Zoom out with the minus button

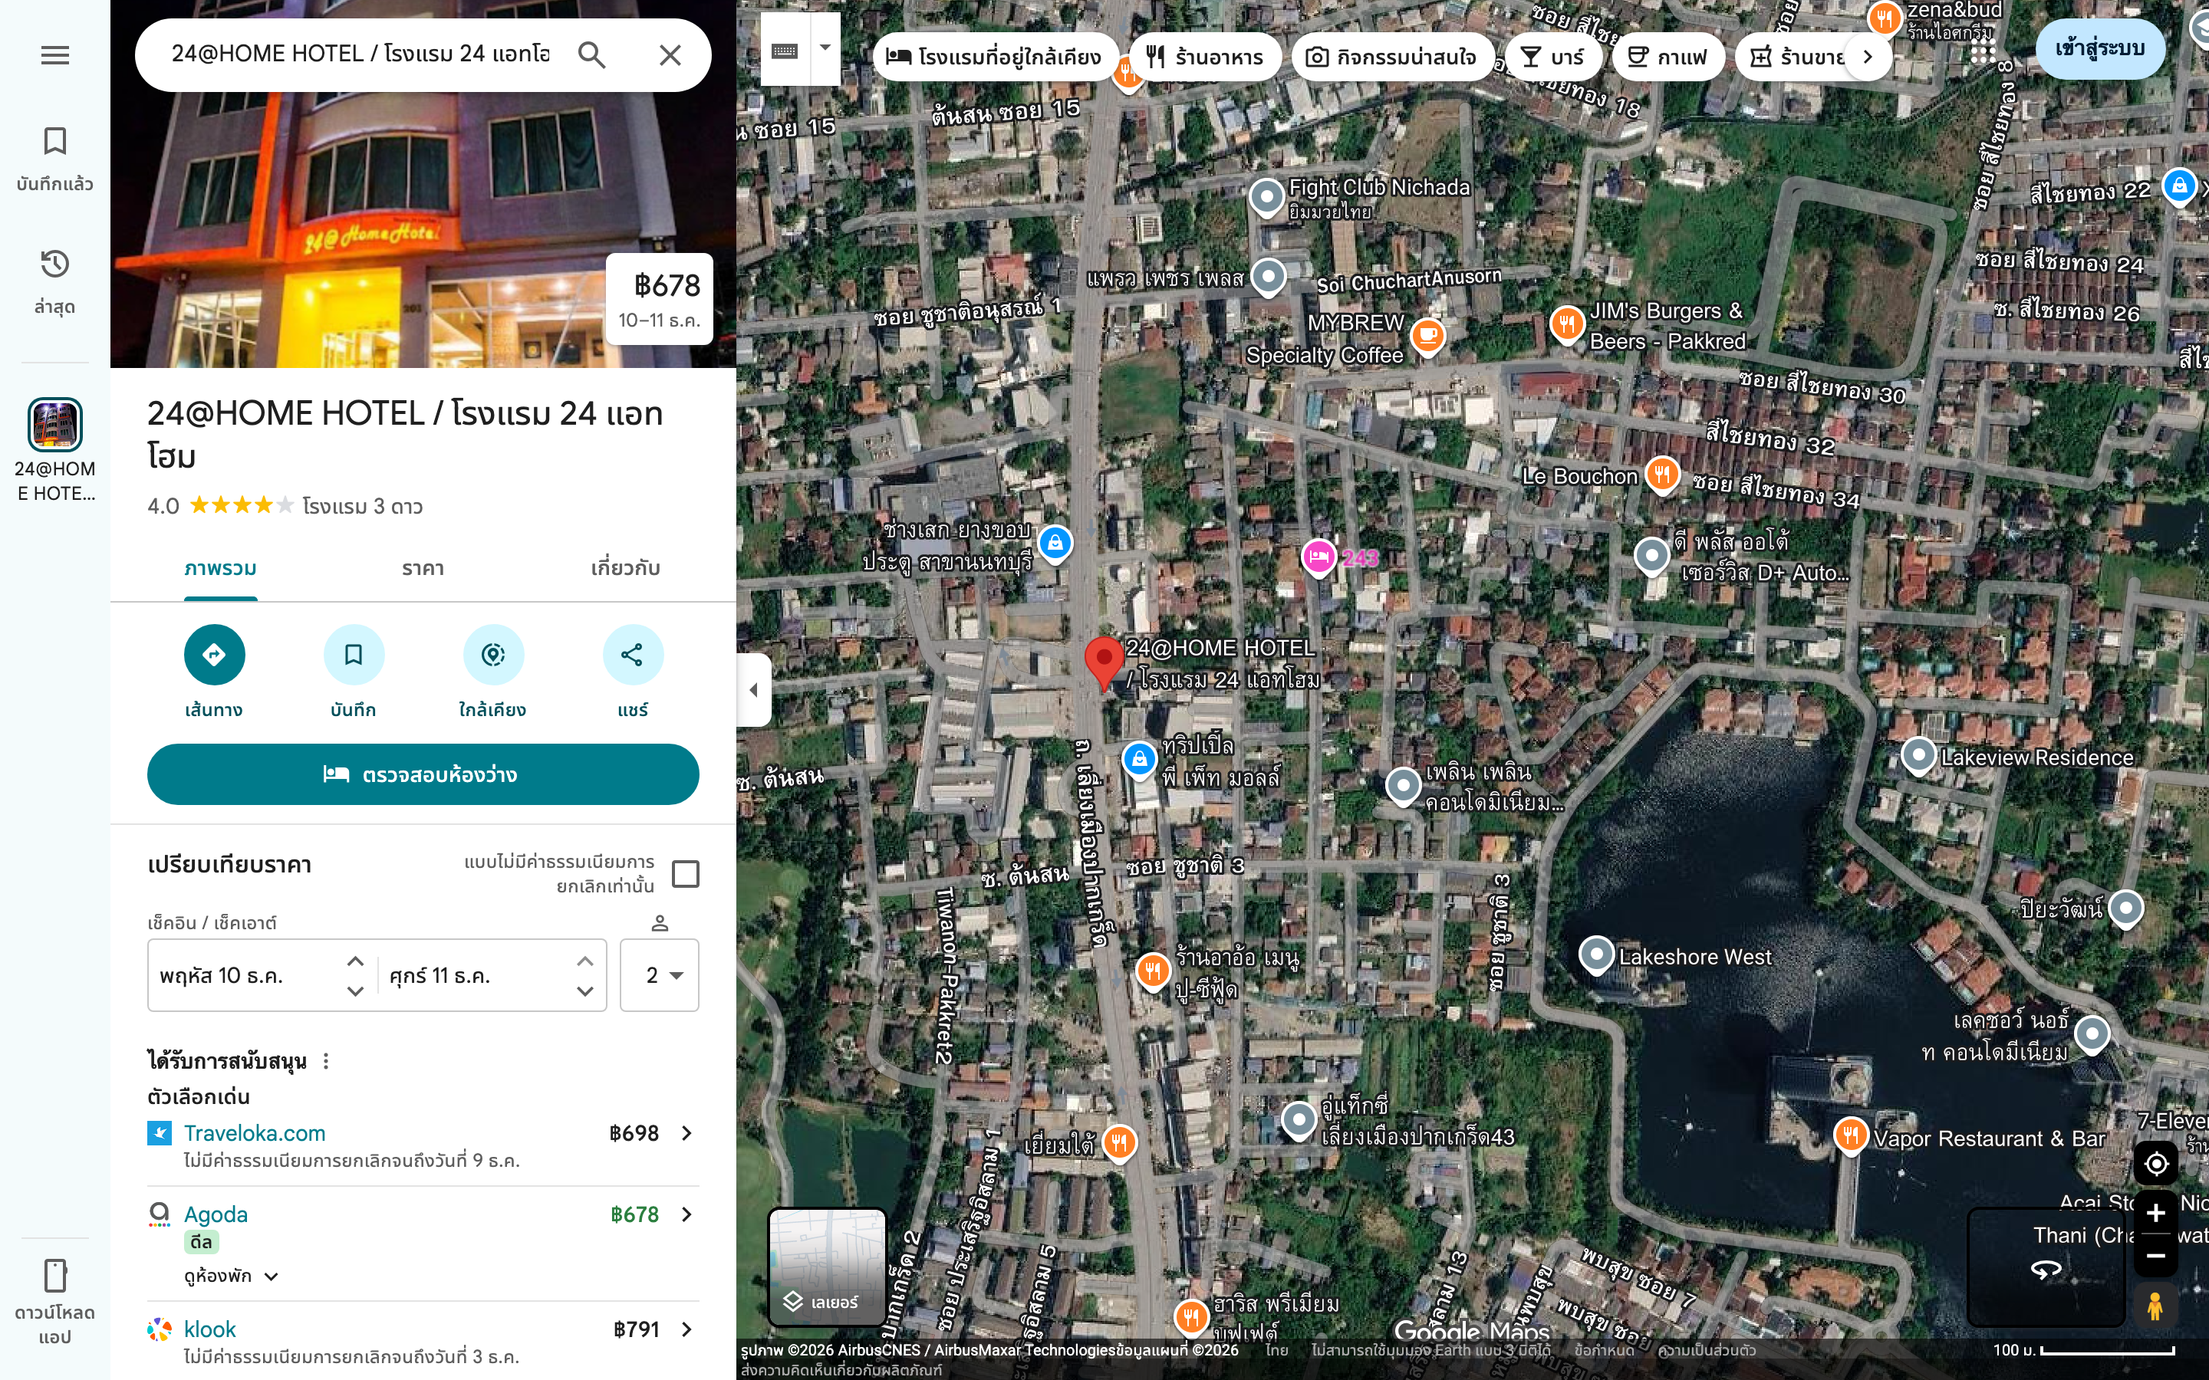point(2156,1256)
